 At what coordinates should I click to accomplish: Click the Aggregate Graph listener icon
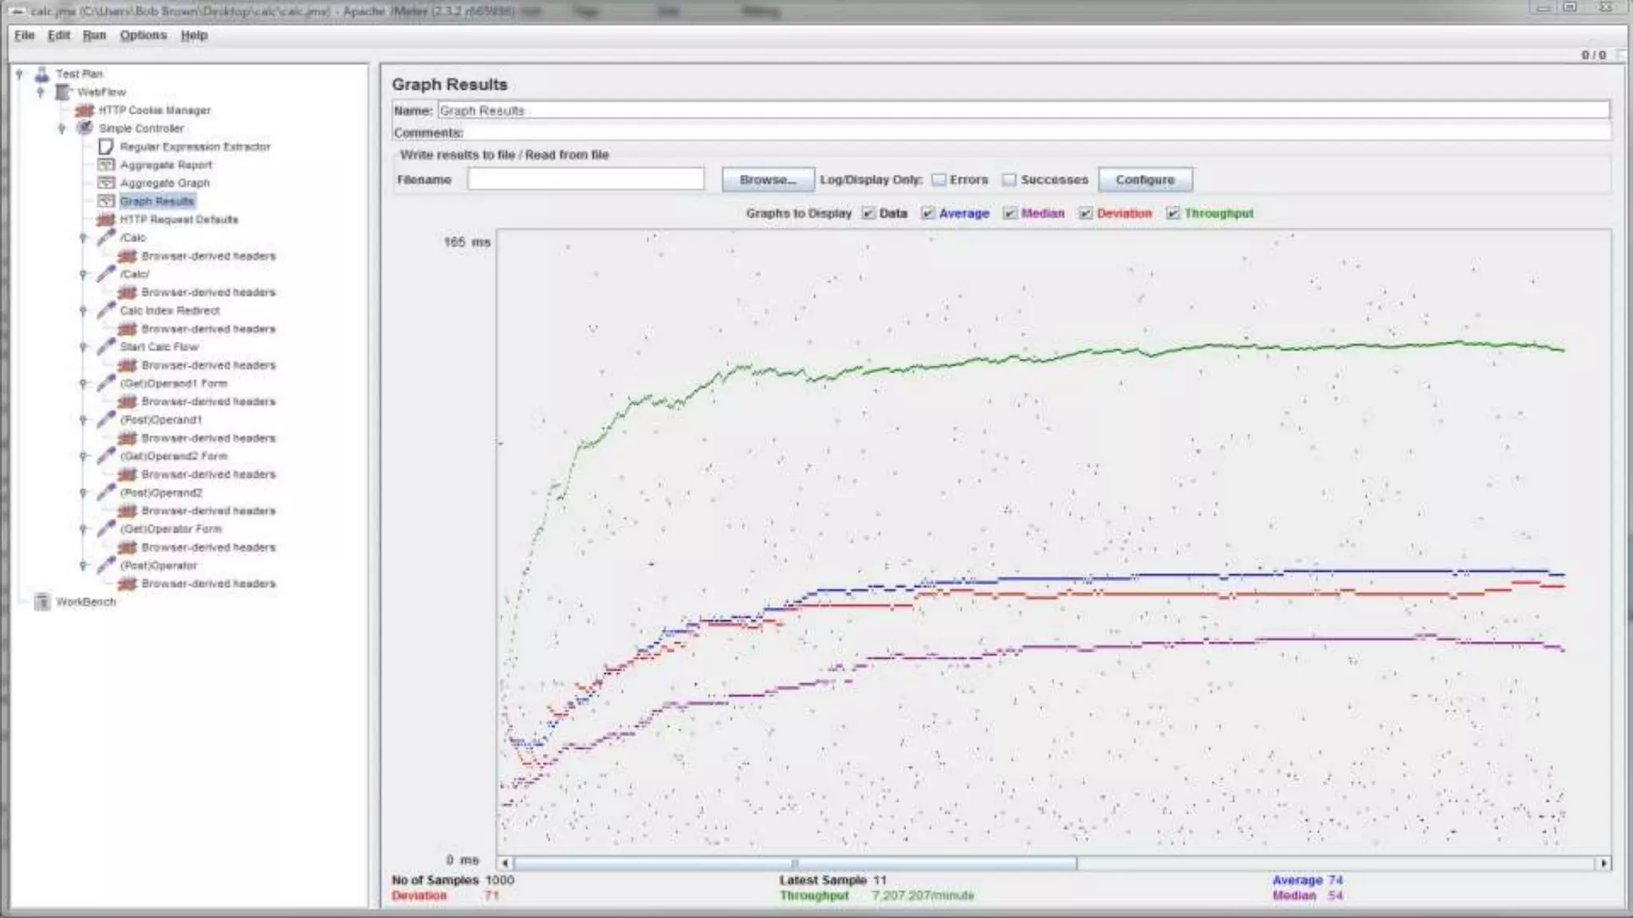tap(106, 183)
